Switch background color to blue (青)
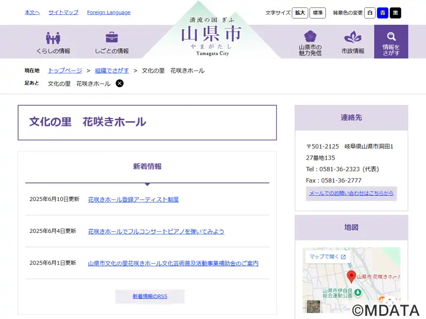426x319 pixels. [x=382, y=13]
